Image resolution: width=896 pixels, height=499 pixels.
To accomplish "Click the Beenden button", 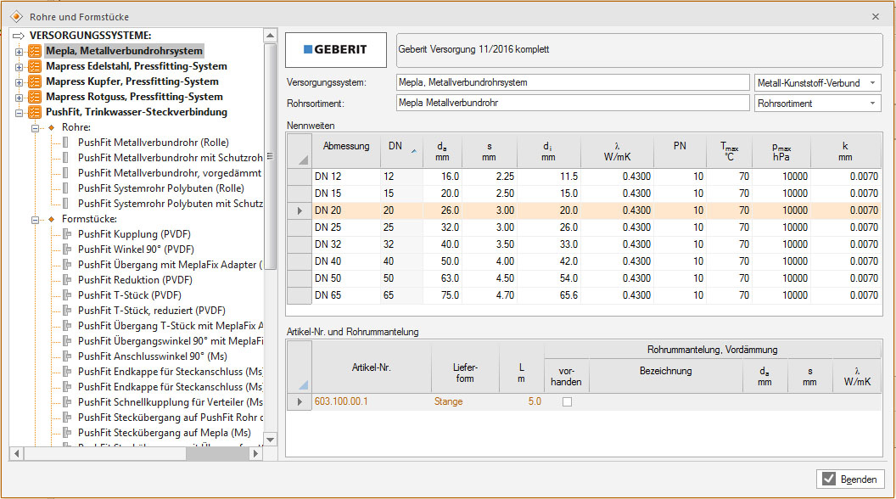I will pyautogui.click(x=850, y=479).
